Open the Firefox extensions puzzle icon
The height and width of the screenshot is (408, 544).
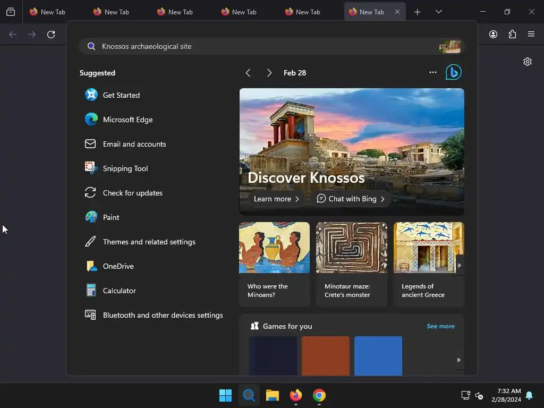[x=512, y=34]
